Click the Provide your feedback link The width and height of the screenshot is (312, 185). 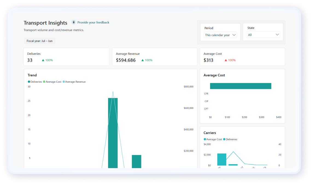[x=93, y=22]
